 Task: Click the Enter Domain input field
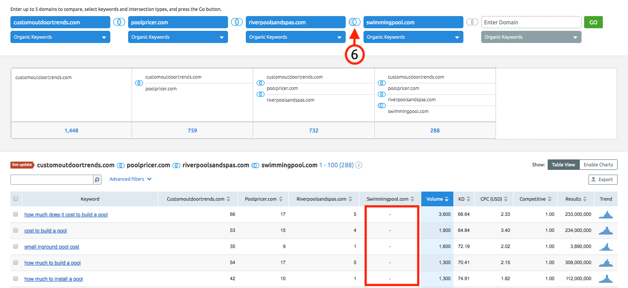[x=531, y=23]
